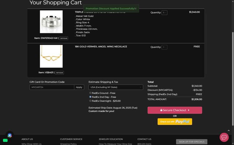This screenshot has width=234, height=145.
Task: Click the ABOUT US footer heading
Action: pyautogui.click(x=27, y=139)
